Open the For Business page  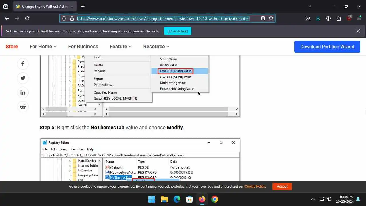click(x=83, y=47)
